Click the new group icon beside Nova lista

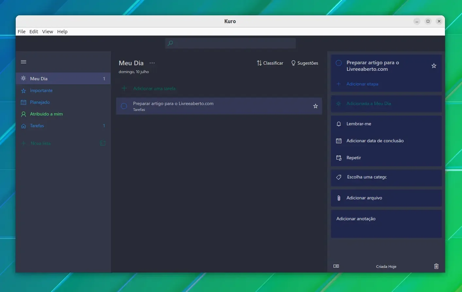click(x=103, y=143)
